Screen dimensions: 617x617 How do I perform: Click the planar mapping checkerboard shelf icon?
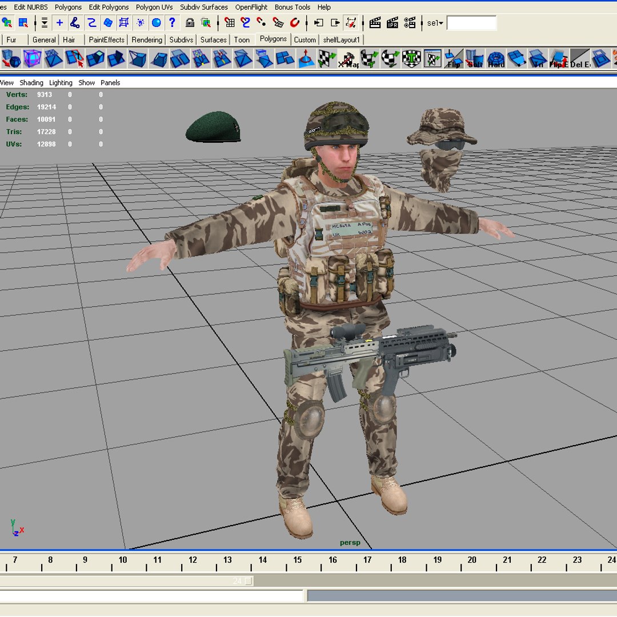pyautogui.click(x=327, y=59)
